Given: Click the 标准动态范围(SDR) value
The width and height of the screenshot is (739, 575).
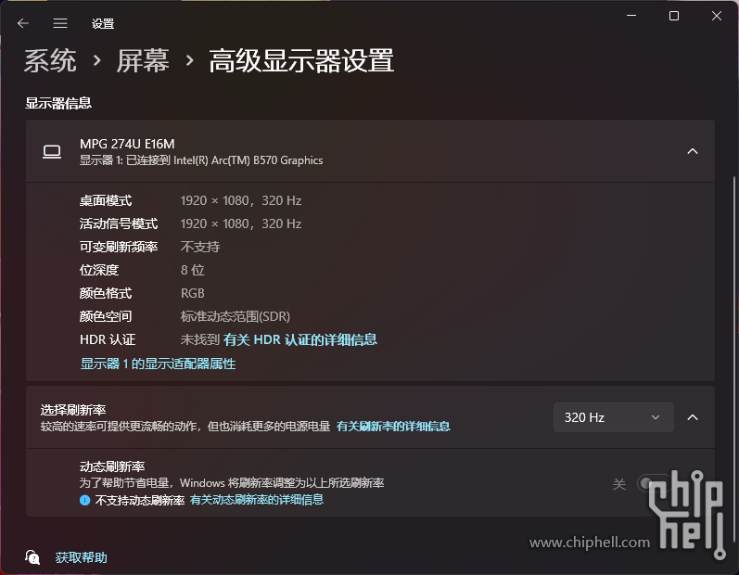Looking at the screenshot, I should (x=236, y=316).
